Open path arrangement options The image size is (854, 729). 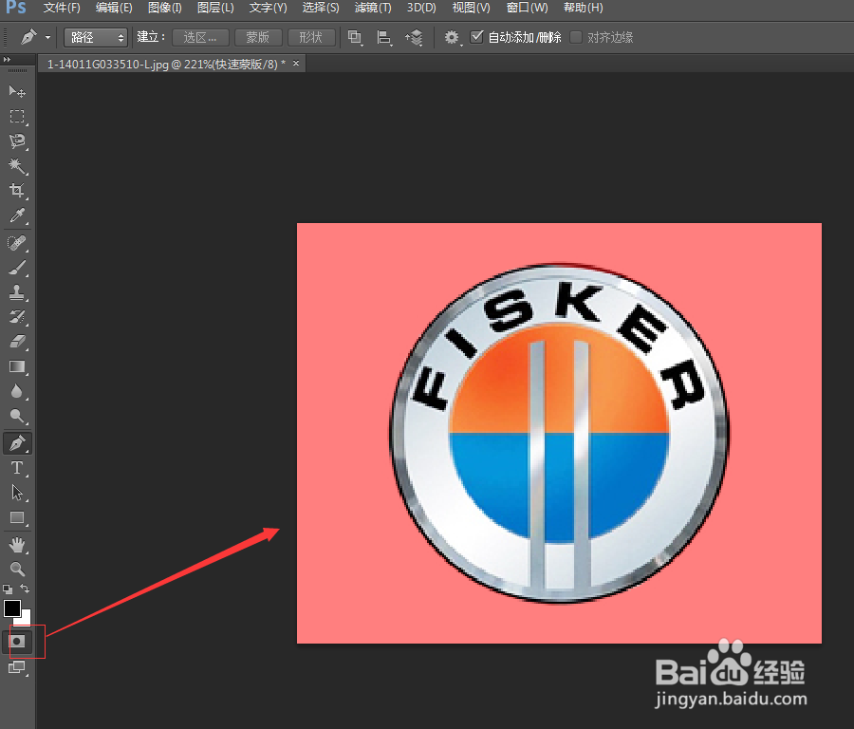tap(414, 38)
